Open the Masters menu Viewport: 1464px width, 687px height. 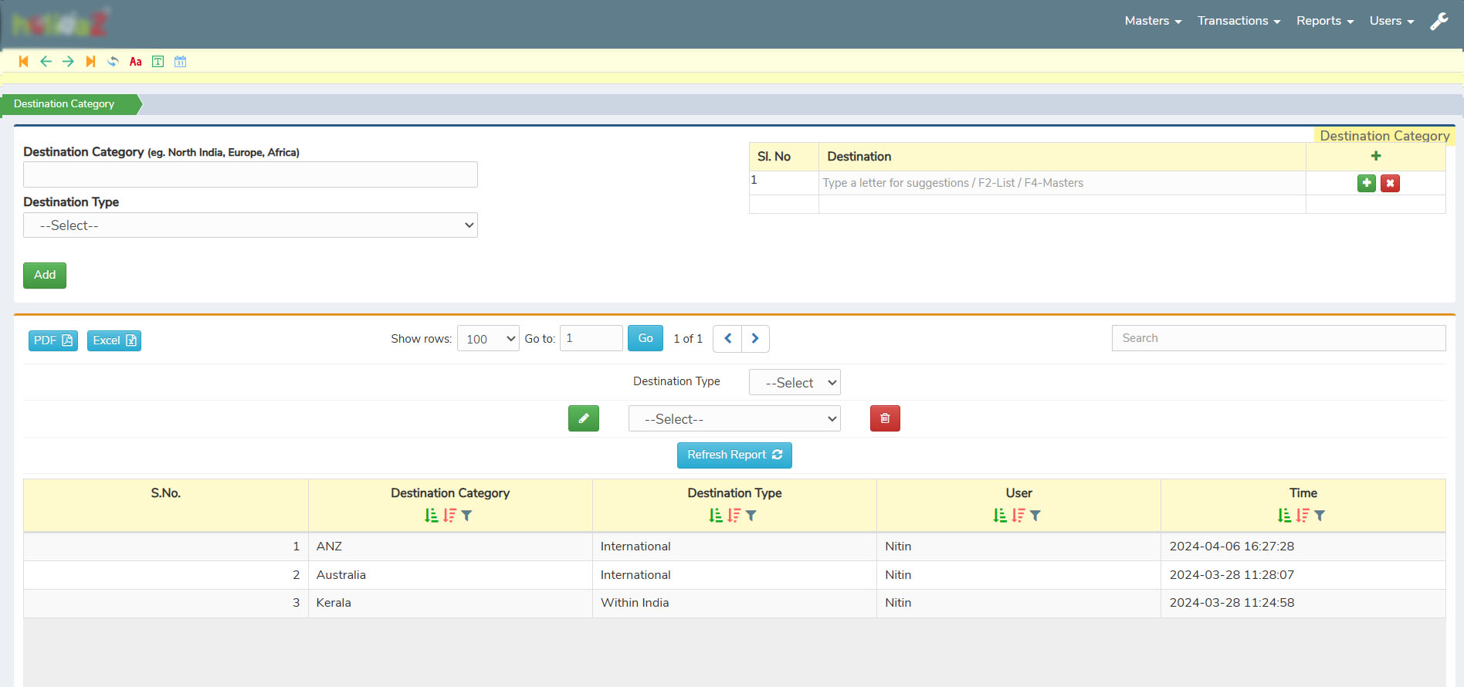1152,21
